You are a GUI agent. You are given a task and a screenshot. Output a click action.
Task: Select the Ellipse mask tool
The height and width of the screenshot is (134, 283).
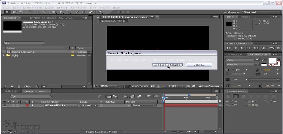[x=54, y=12]
